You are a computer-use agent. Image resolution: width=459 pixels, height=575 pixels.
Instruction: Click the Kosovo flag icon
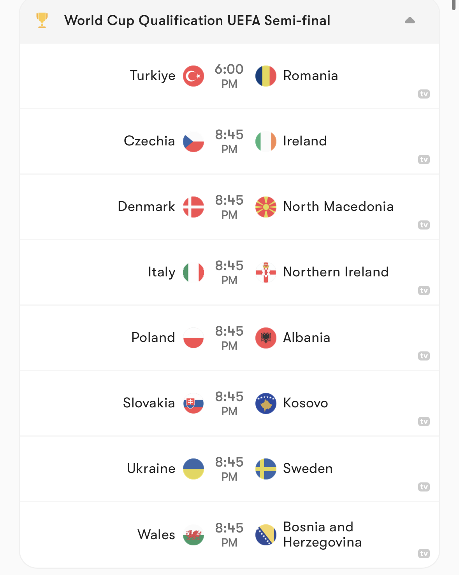(x=266, y=403)
